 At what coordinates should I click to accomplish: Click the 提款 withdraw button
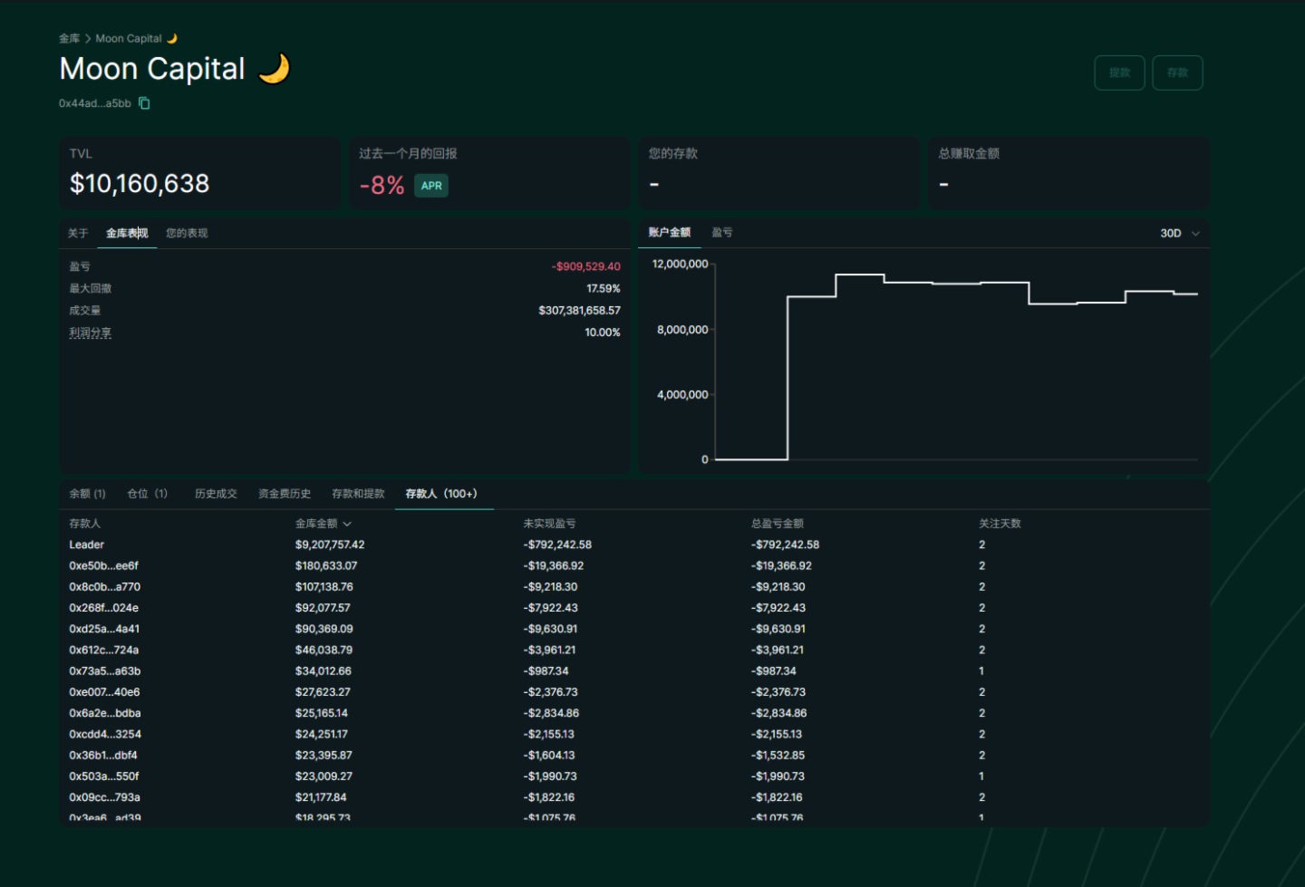(x=1119, y=73)
